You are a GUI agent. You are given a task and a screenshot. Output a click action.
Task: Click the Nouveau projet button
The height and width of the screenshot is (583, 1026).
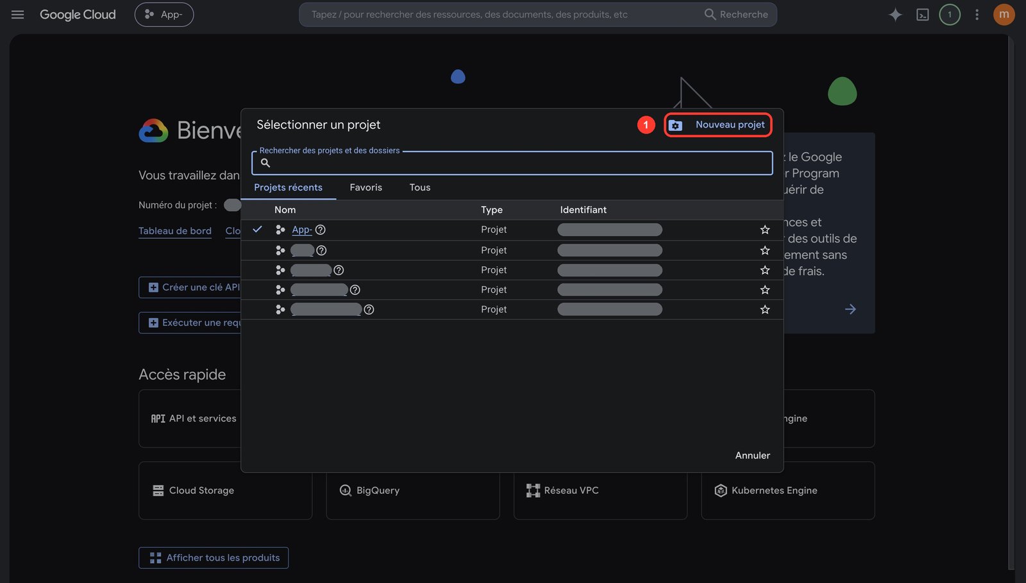(x=718, y=124)
